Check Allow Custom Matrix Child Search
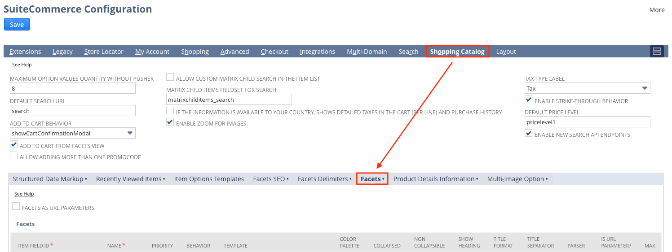This screenshot has height=252, width=672. pos(170,78)
